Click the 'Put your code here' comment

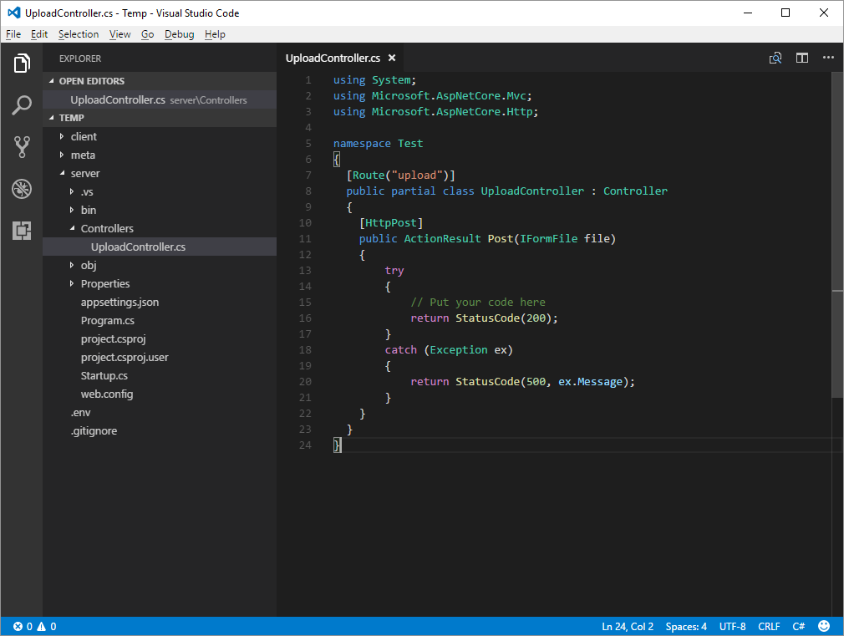(478, 302)
